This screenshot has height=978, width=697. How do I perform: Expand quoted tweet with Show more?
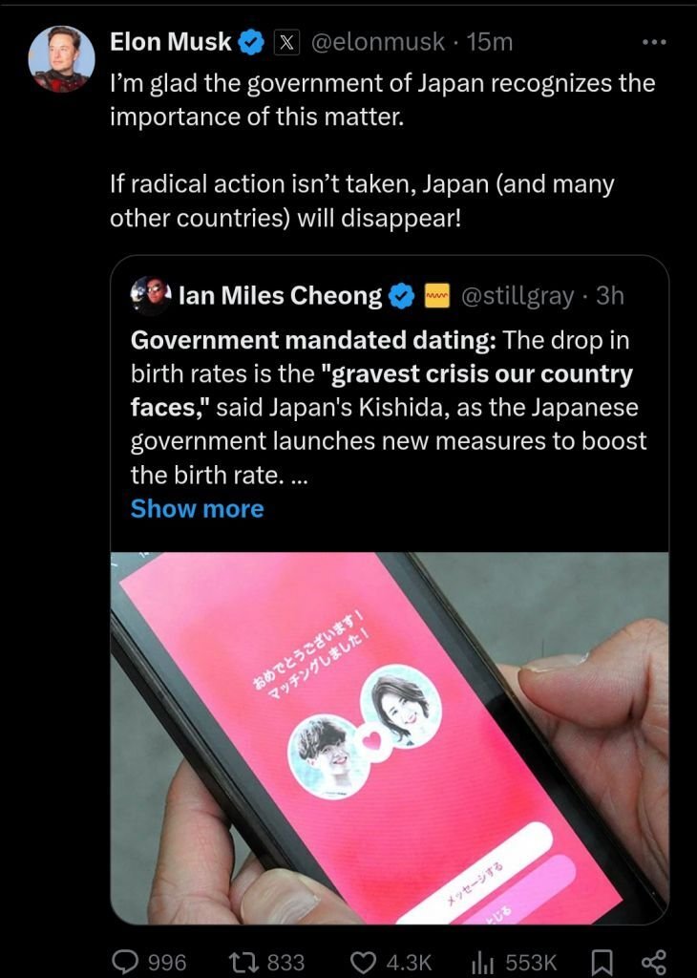[x=197, y=508]
